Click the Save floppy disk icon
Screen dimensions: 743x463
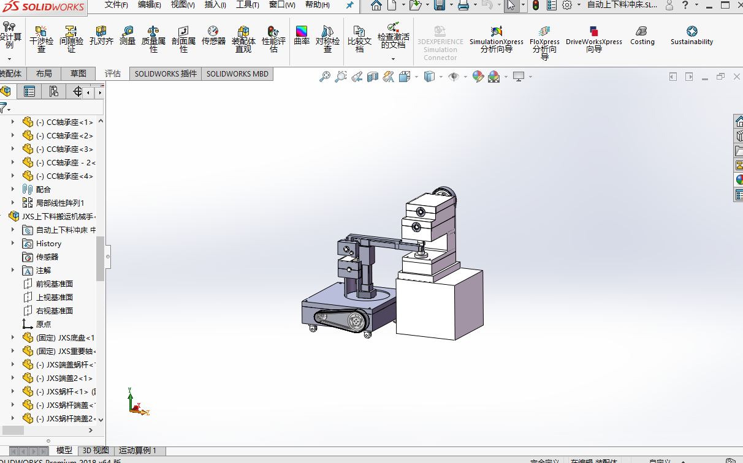(440, 5)
